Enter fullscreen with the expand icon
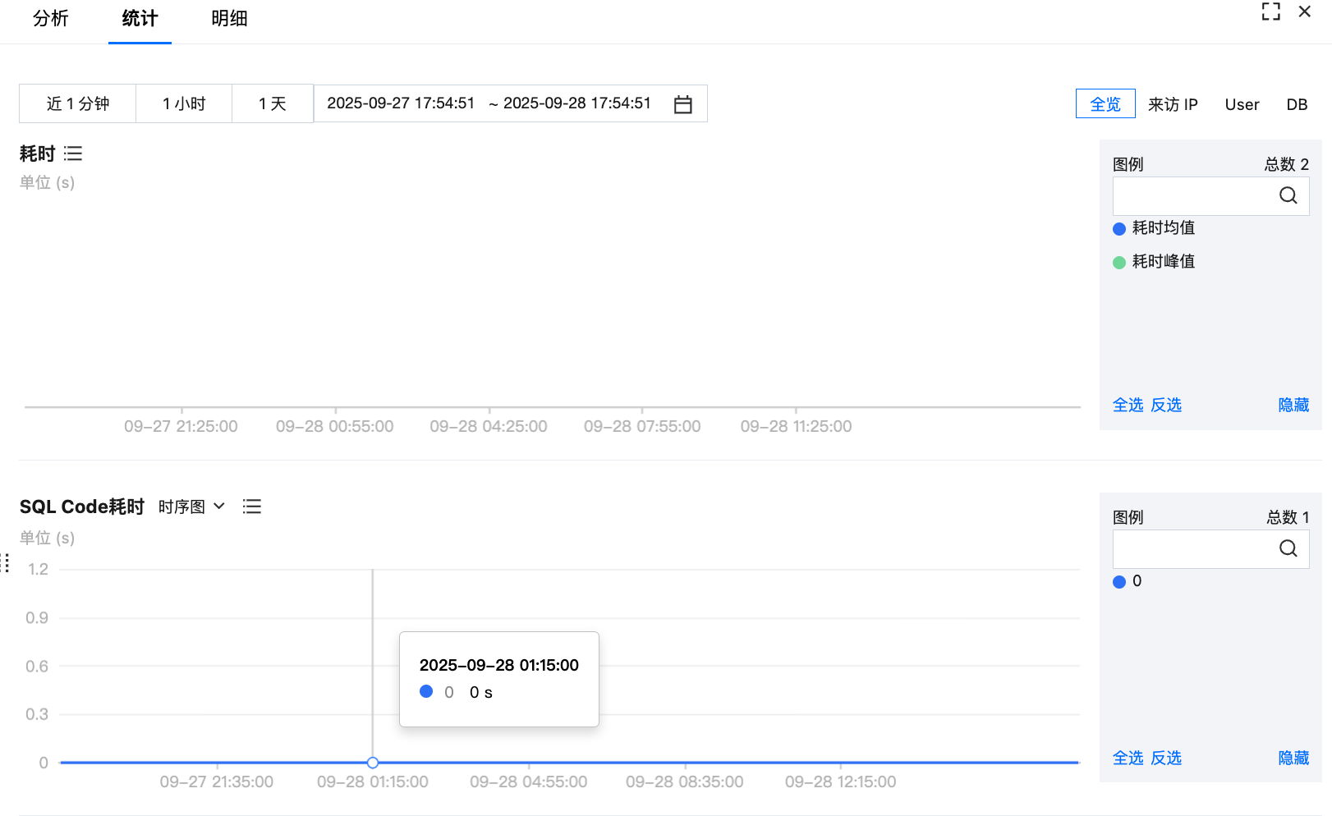Image resolution: width=1332 pixels, height=816 pixels. (1270, 11)
